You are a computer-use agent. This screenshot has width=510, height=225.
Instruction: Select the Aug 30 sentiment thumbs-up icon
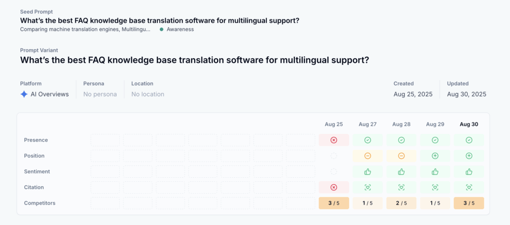[469, 171]
